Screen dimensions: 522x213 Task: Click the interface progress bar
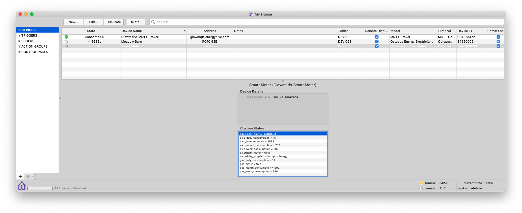[40, 188]
